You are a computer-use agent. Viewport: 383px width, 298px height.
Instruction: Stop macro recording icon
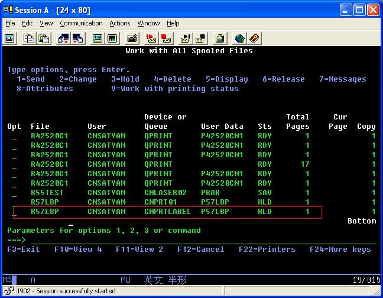(166, 38)
